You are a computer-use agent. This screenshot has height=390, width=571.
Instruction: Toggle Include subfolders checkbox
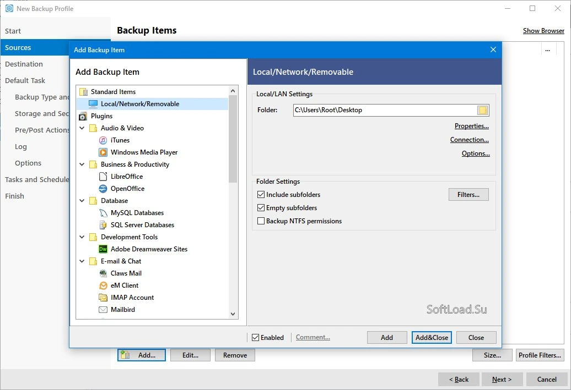[261, 195]
